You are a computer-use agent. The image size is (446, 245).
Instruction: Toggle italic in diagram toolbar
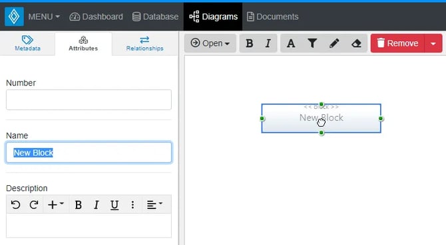click(268, 43)
